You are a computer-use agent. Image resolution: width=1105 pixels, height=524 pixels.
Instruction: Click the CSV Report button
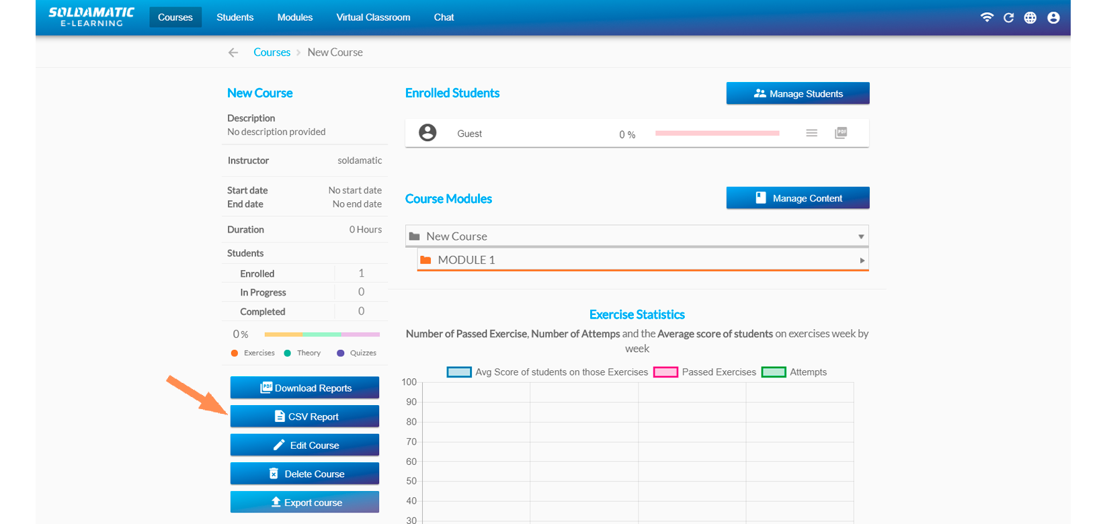coord(304,417)
